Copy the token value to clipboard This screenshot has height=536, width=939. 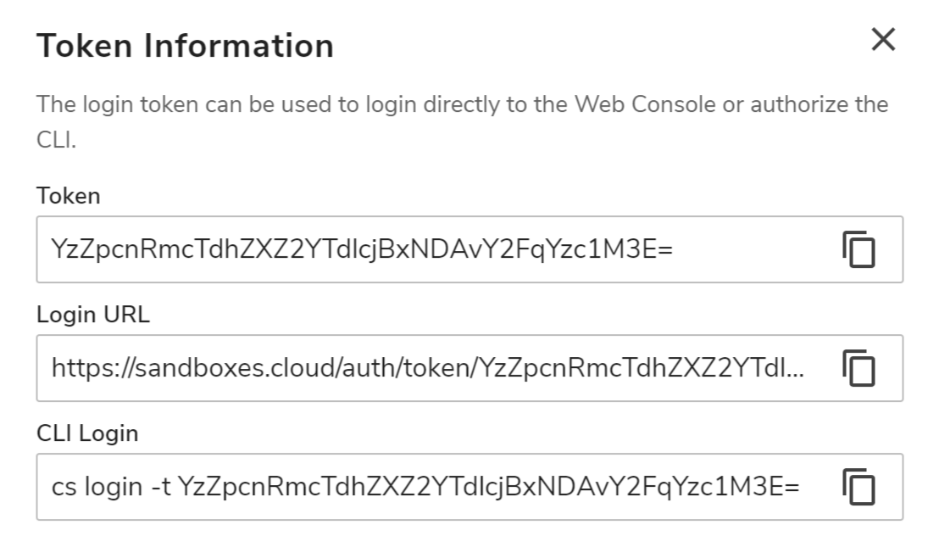(858, 248)
